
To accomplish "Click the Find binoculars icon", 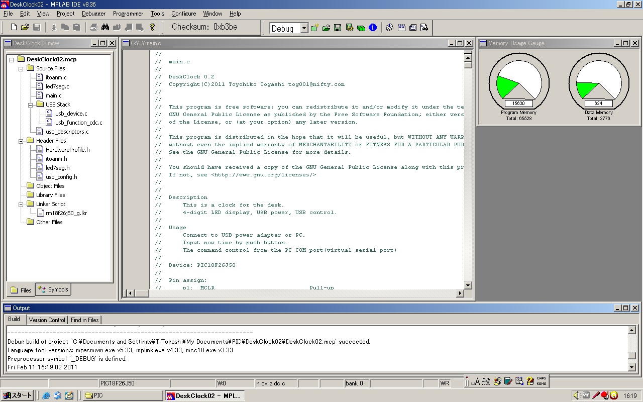I will [105, 27].
